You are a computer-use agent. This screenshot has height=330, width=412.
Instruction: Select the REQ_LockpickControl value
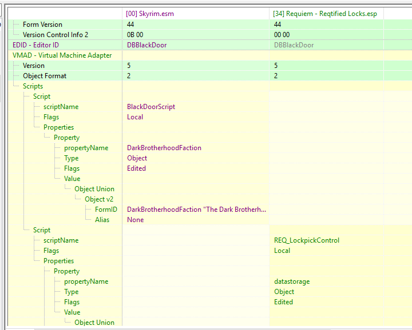307,240
